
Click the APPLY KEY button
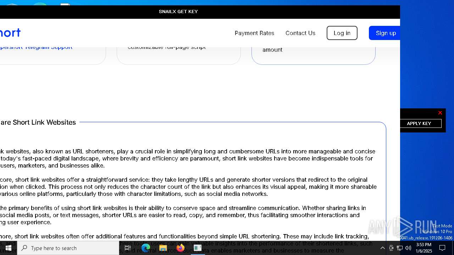(419, 123)
